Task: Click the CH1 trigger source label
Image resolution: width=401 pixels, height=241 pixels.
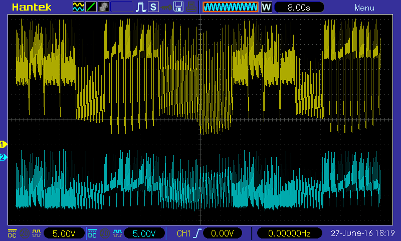Action: point(183,233)
